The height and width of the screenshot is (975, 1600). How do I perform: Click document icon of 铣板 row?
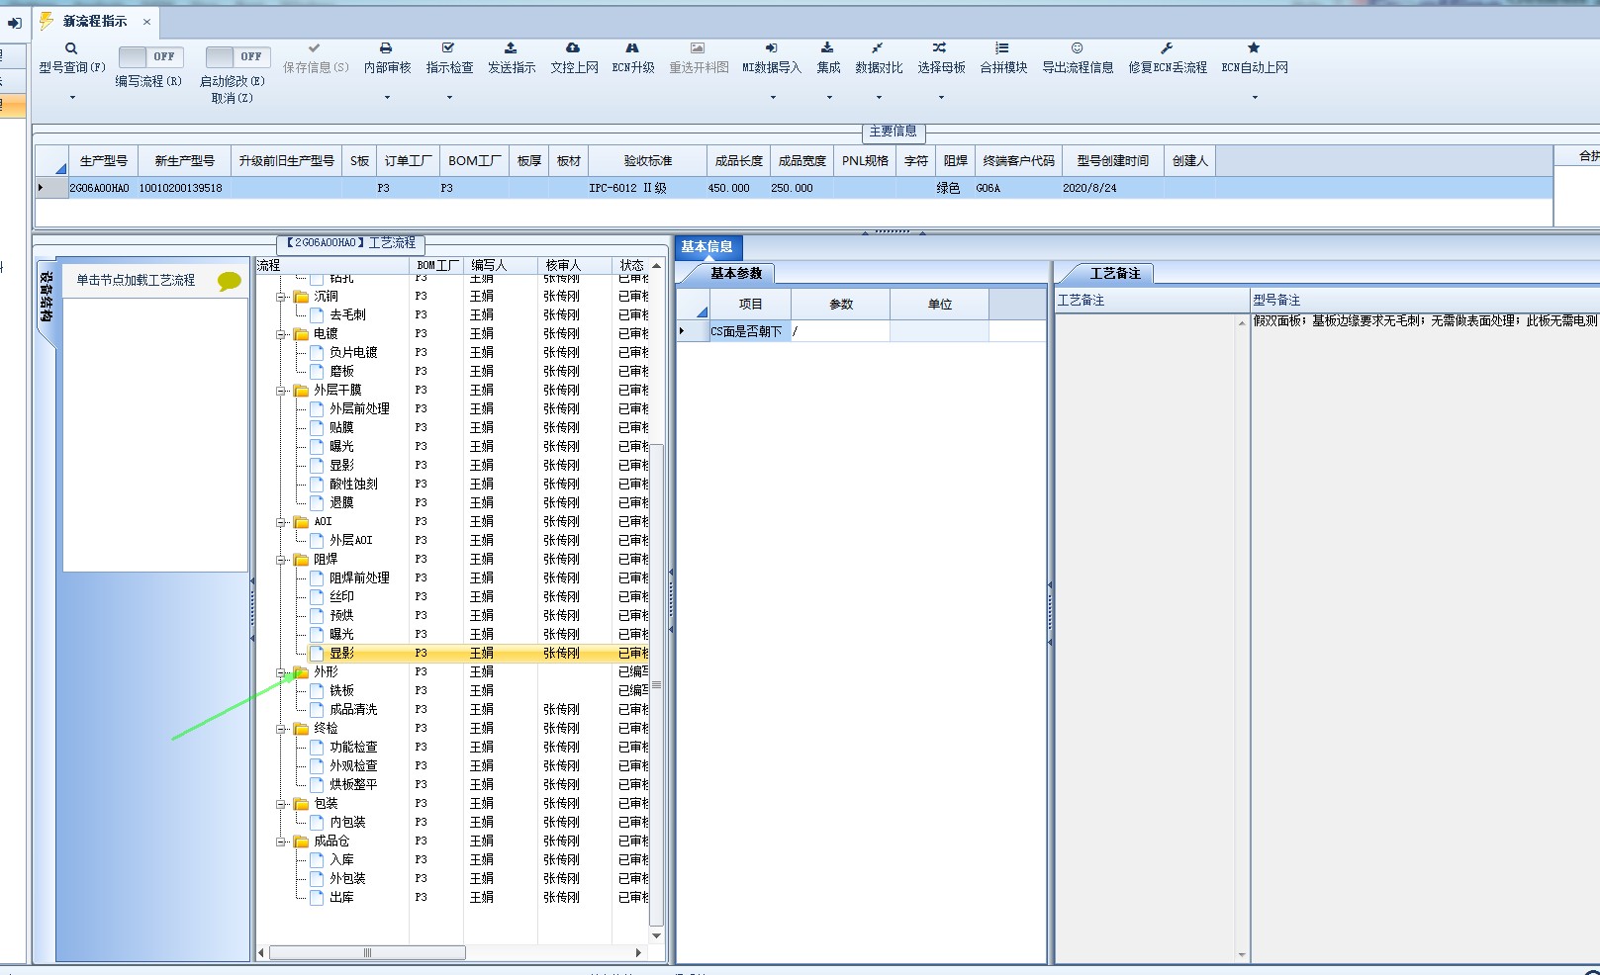317,690
